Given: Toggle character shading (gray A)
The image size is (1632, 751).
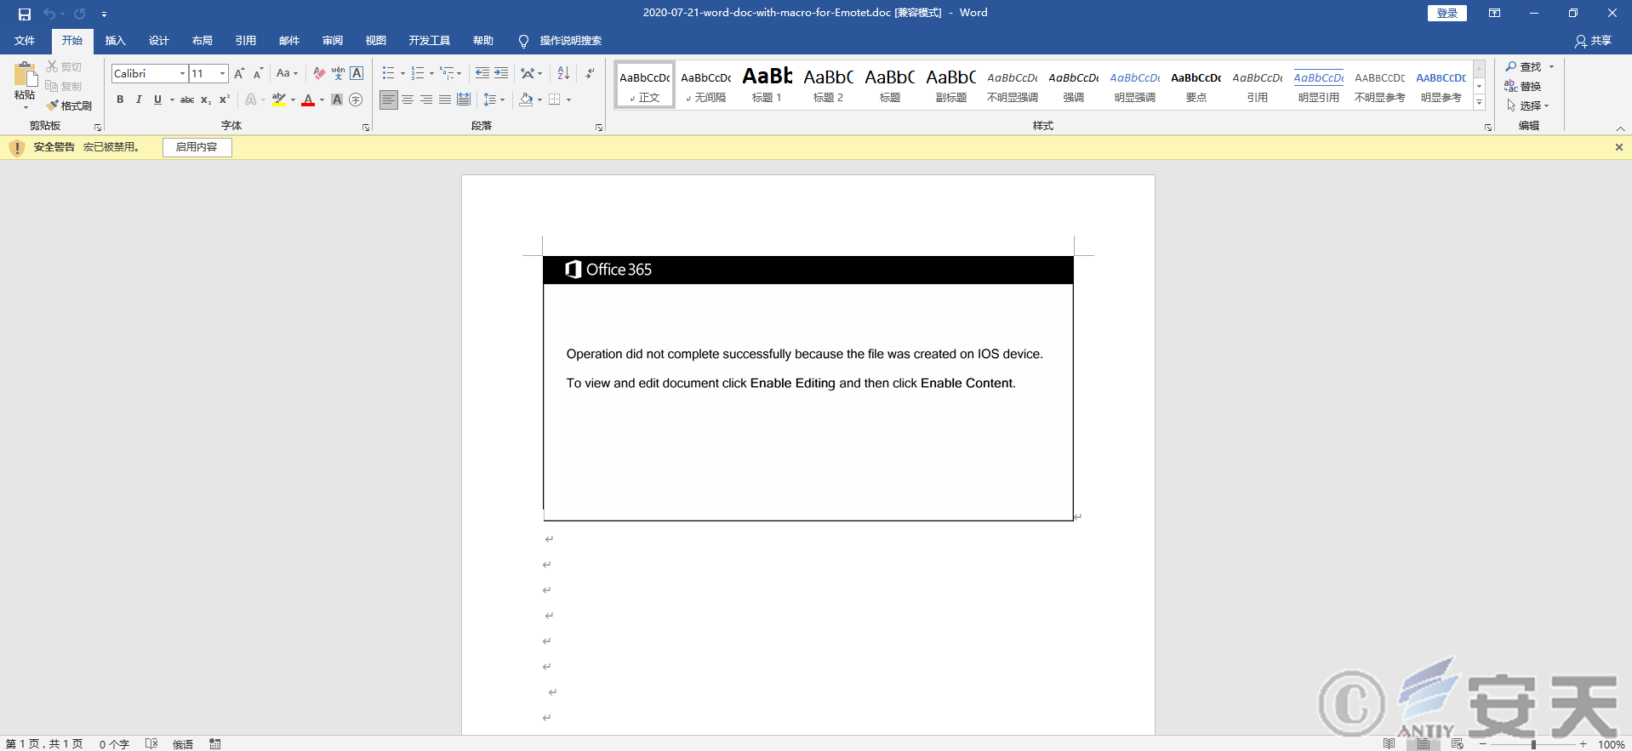Looking at the screenshot, I should tap(337, 100).
